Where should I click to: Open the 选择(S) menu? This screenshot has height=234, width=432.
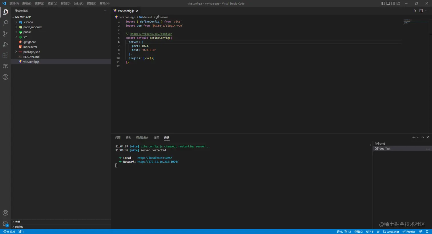[x=39, y=3]
